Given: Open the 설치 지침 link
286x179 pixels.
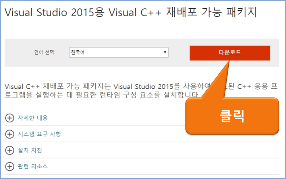Looking at the screenshot, I should (30, 150).
